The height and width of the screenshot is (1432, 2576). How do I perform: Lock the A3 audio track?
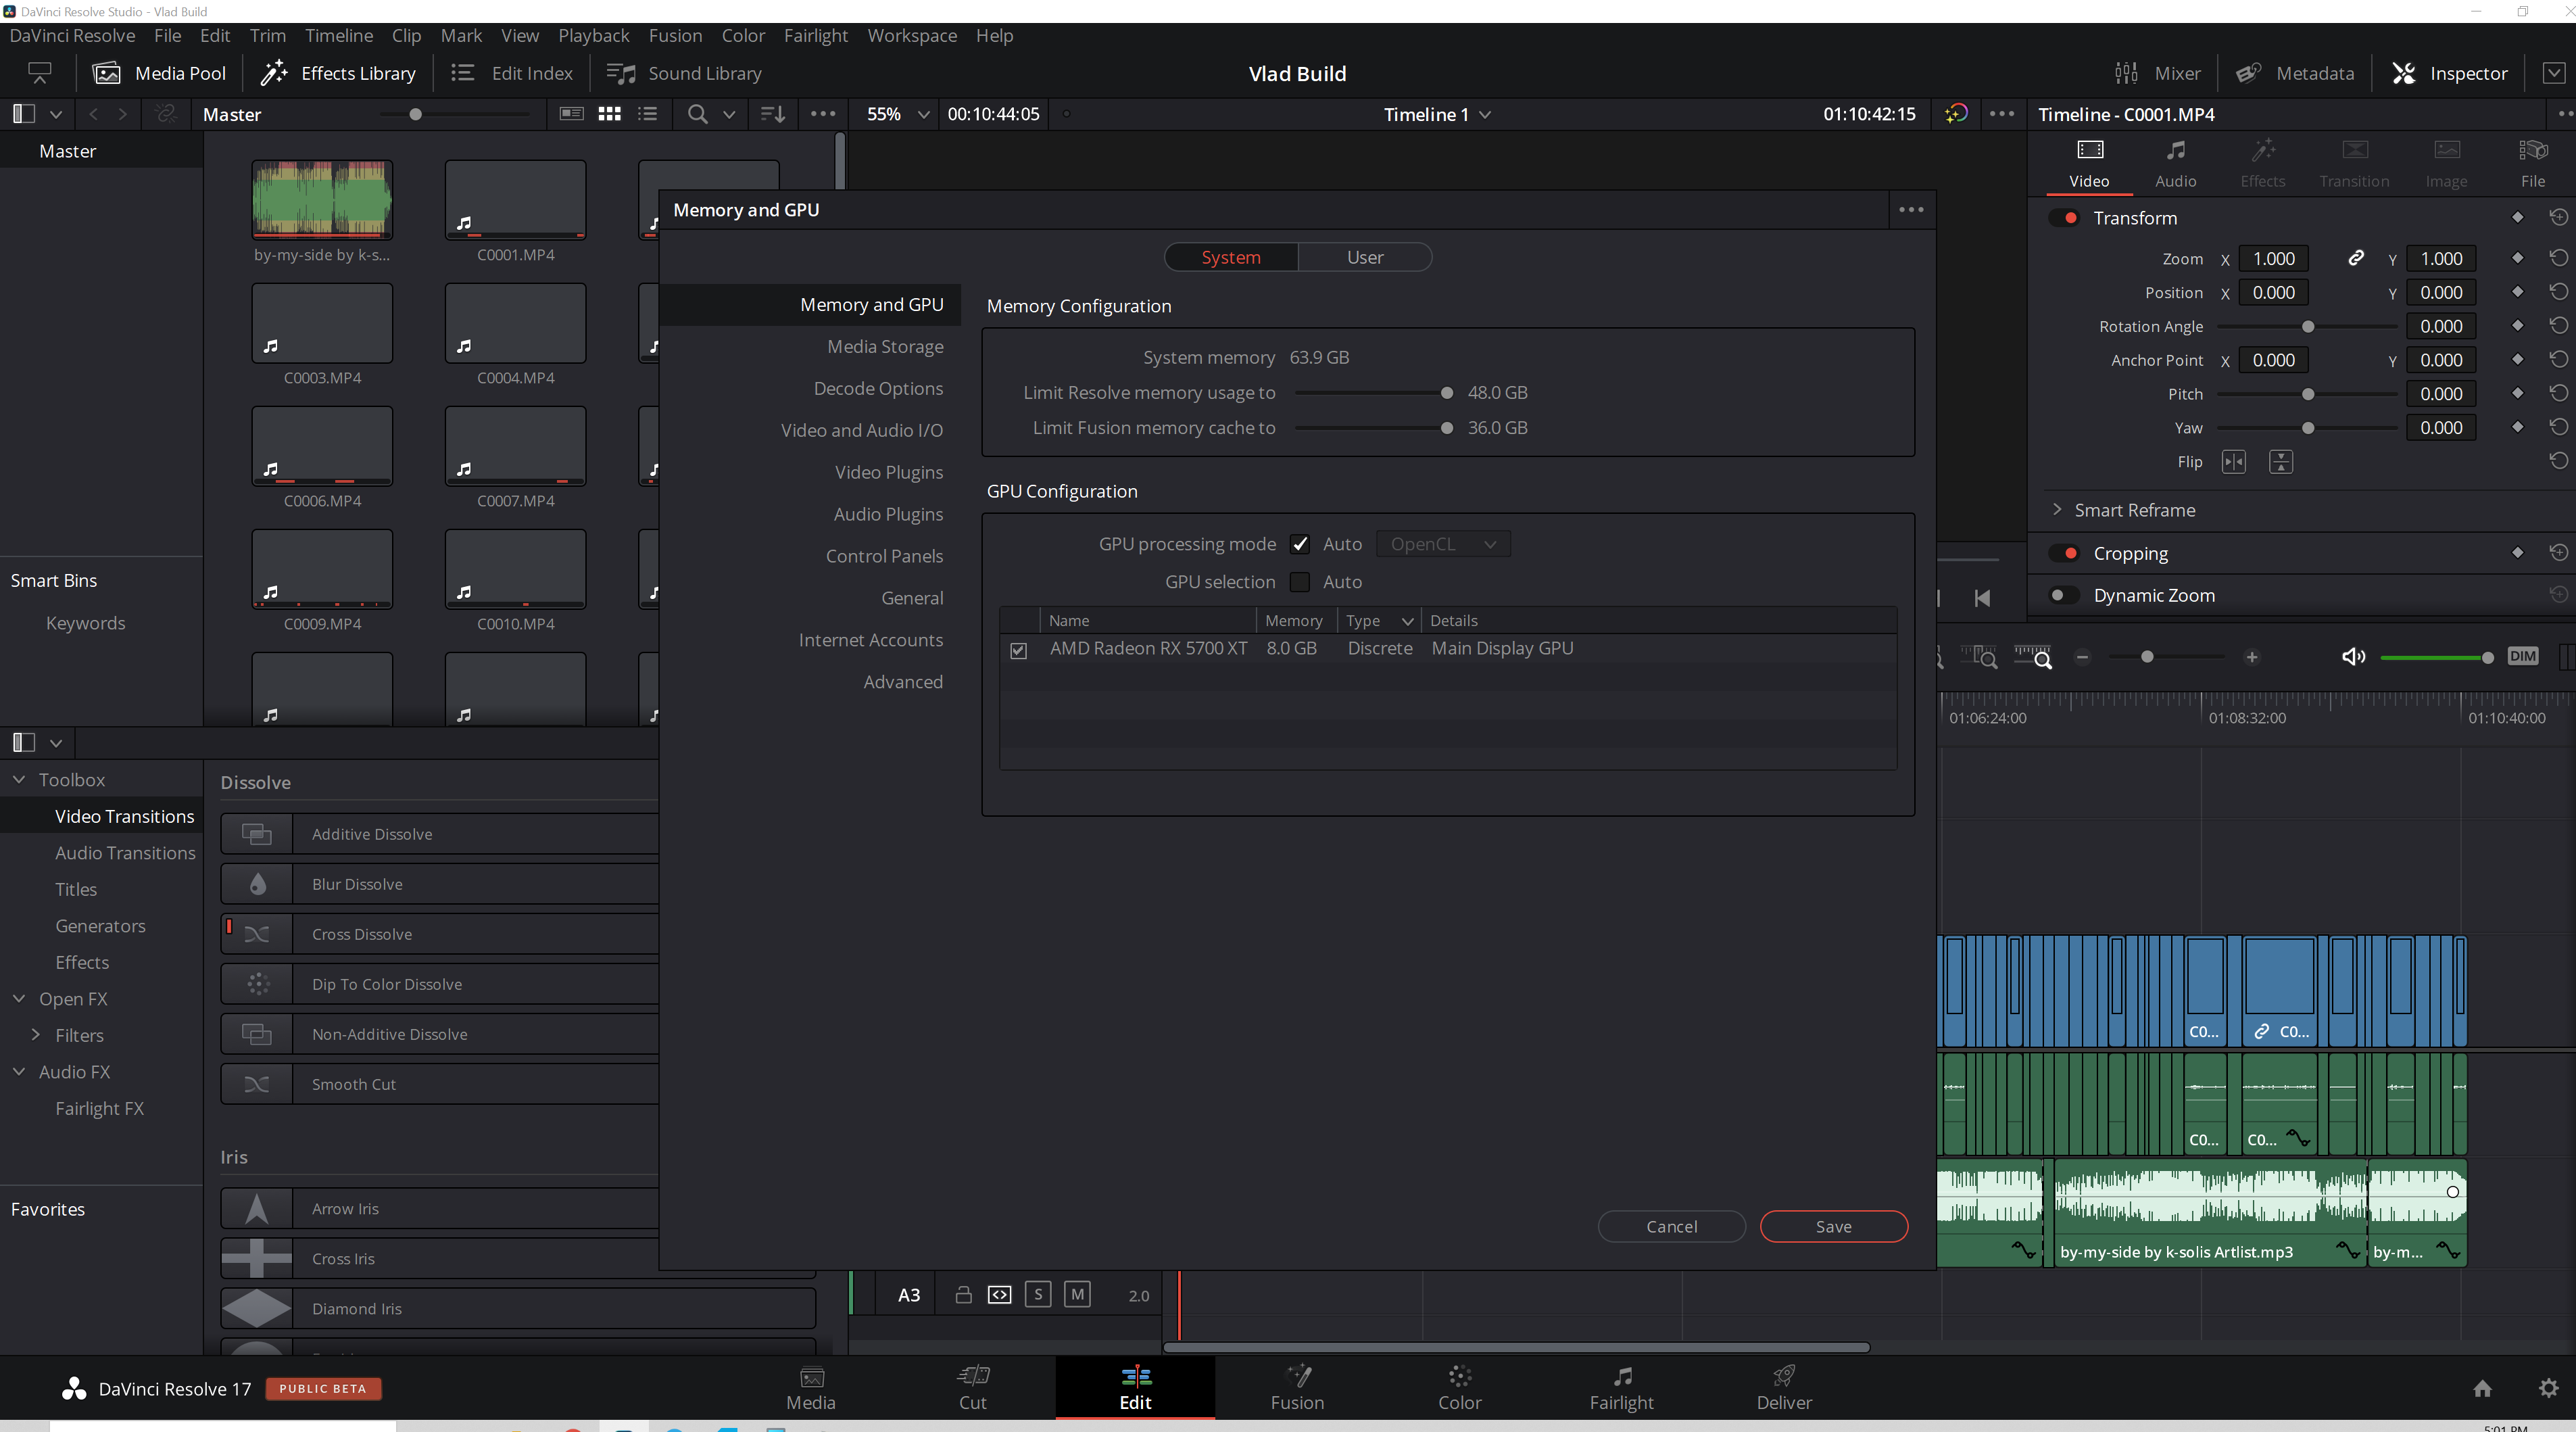coord(963,1295)
